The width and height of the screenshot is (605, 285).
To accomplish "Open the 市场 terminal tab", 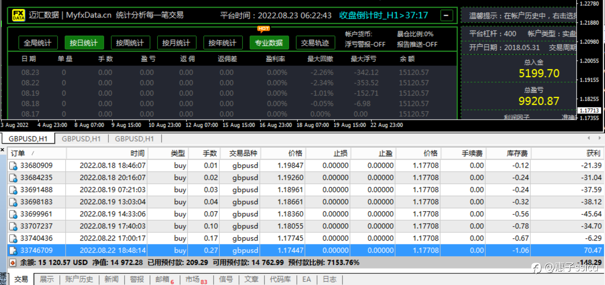I will (x=196, y=280).
